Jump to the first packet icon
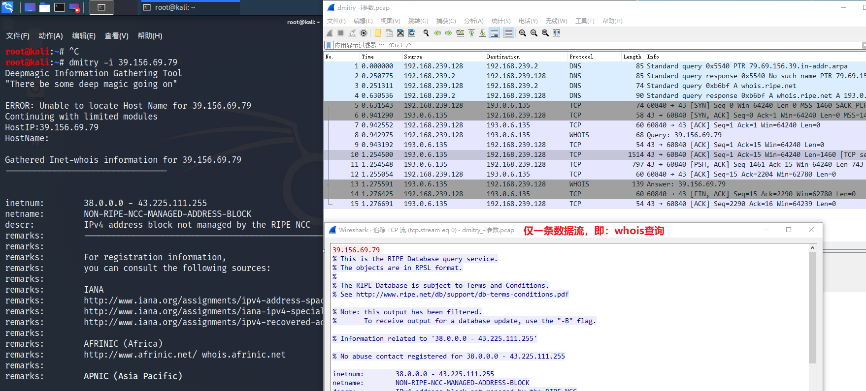866x391 pixels. pos(471,33)
